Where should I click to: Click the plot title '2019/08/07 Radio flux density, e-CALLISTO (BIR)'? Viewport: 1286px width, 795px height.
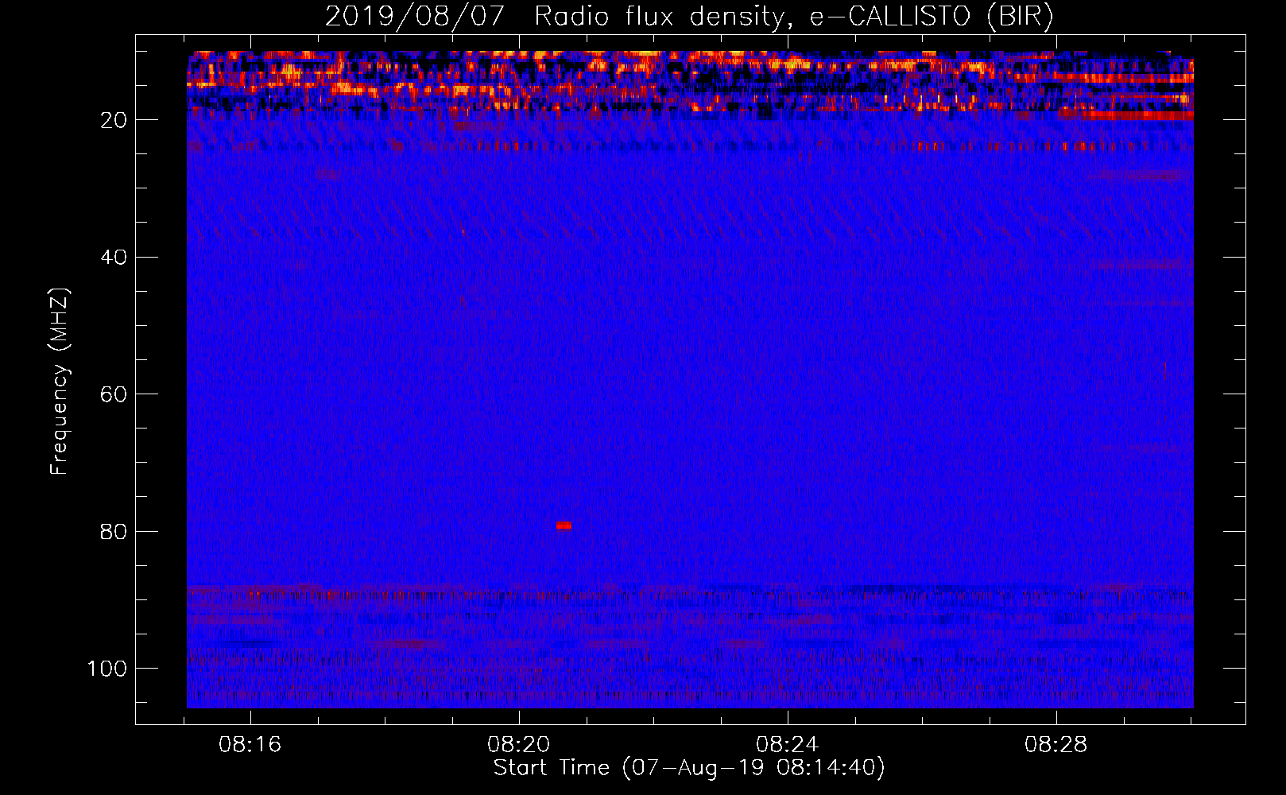[689, 17]
